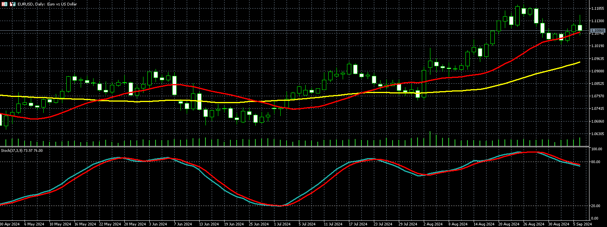Open the one-click trading panel icon
This screenshot has height=227, width=607.
[5, 4]
